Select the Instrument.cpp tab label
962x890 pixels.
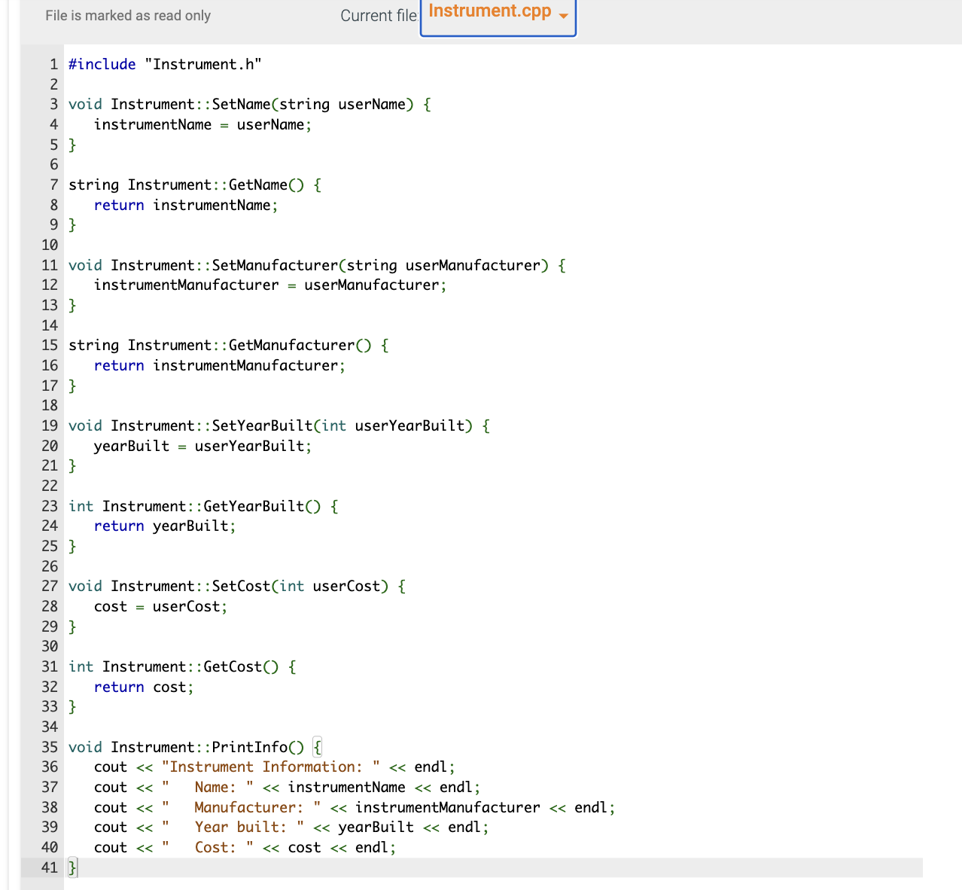(x=488, y=11)
